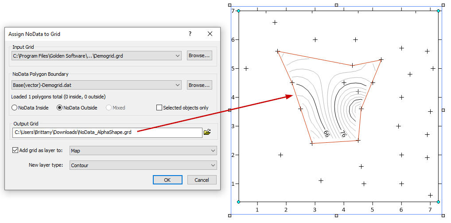Screen dimensions: 451x223
Task: Click Browse button for Input Grid
Action: pos(200,55)
